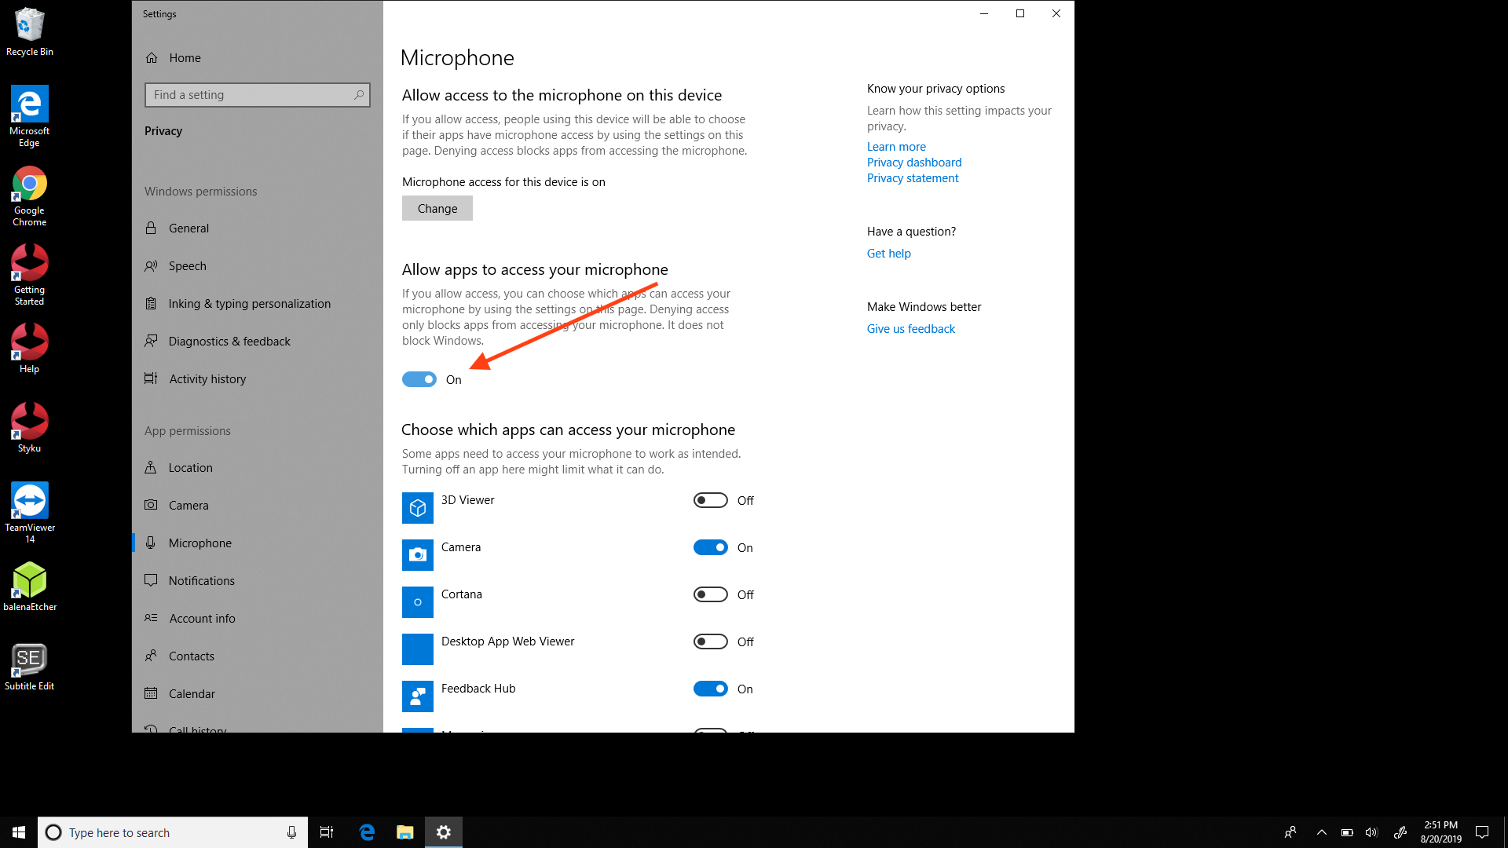
Task: Open the Privacy dashboard link
Action: [913, 162]
